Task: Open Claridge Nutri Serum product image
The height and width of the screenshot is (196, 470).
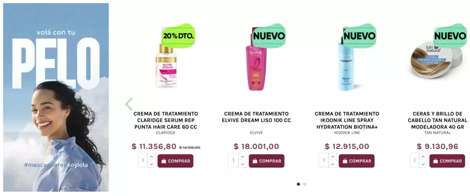Action: pyautogui.click(x=166, y=66)
